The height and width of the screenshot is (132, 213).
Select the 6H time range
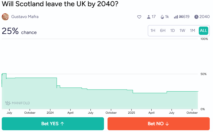[x=163, y=30]
